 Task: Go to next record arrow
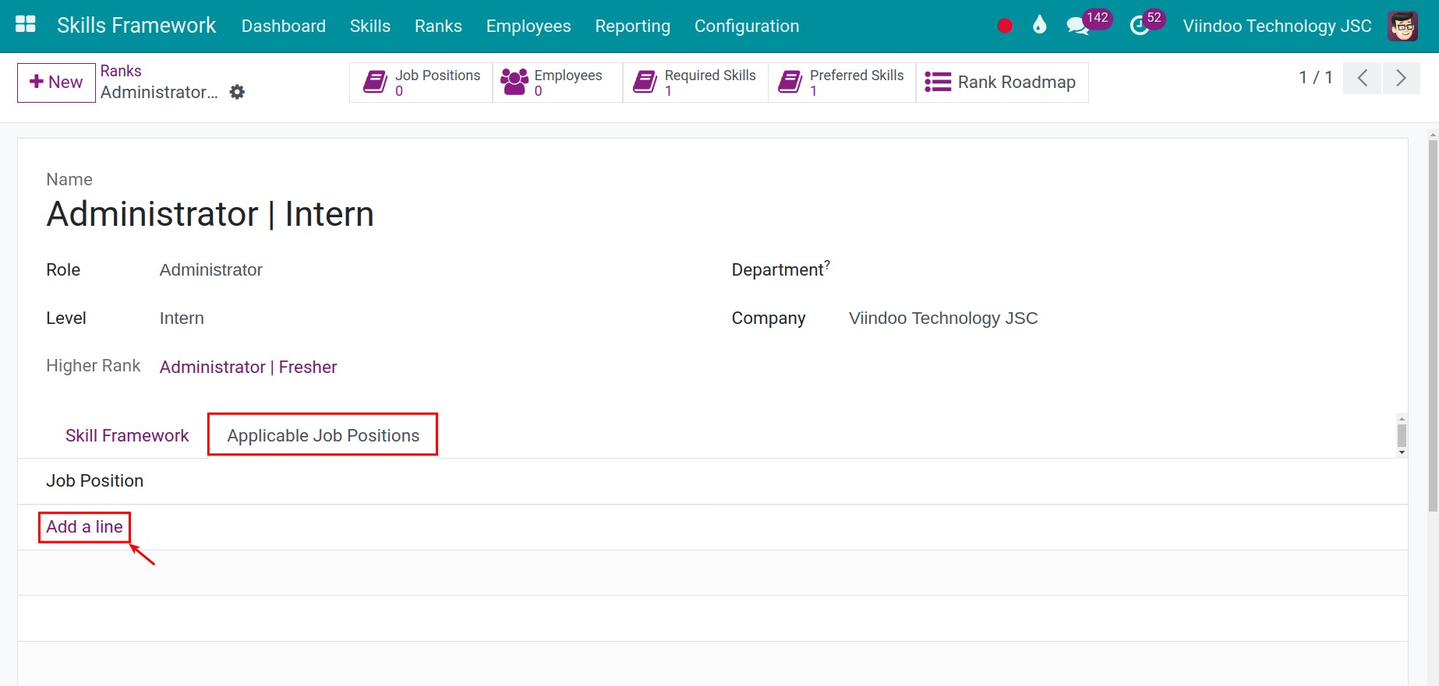1401,78
